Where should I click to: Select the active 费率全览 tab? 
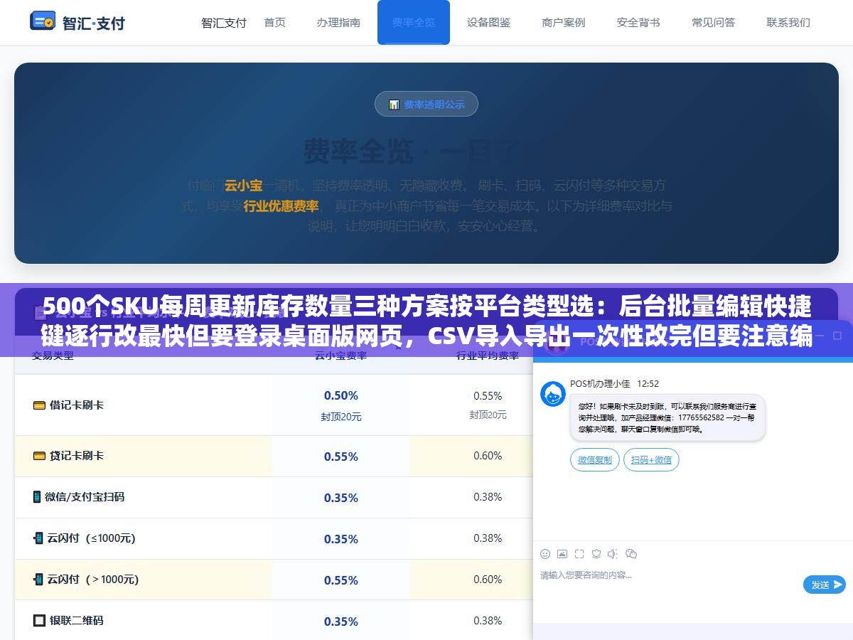click(414, 22)
